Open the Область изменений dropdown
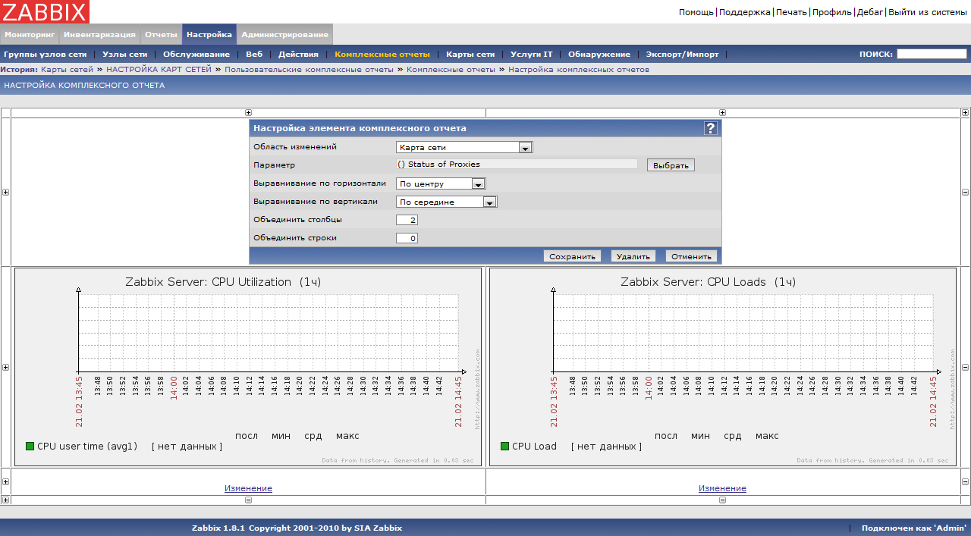This screenshot has height=536, width=971. 464,147
